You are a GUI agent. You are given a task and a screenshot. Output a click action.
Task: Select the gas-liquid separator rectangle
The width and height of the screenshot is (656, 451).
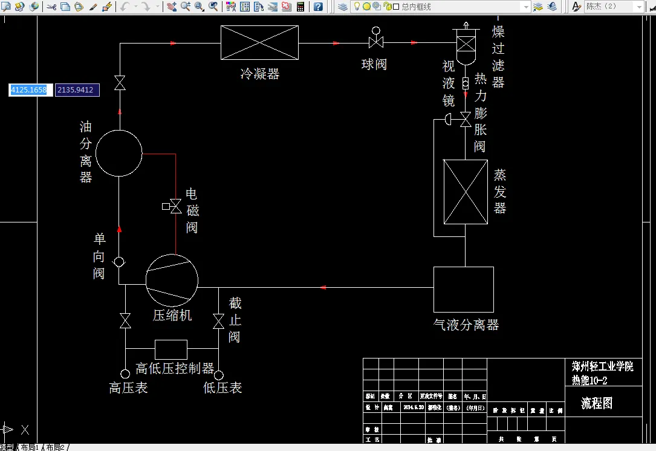[464, 290]
